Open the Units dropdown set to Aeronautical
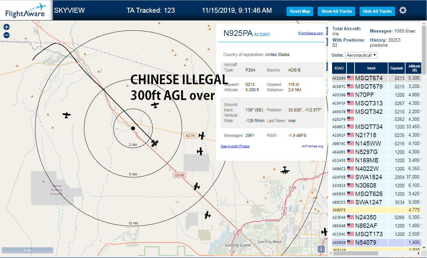 click(x=361, y=55)
